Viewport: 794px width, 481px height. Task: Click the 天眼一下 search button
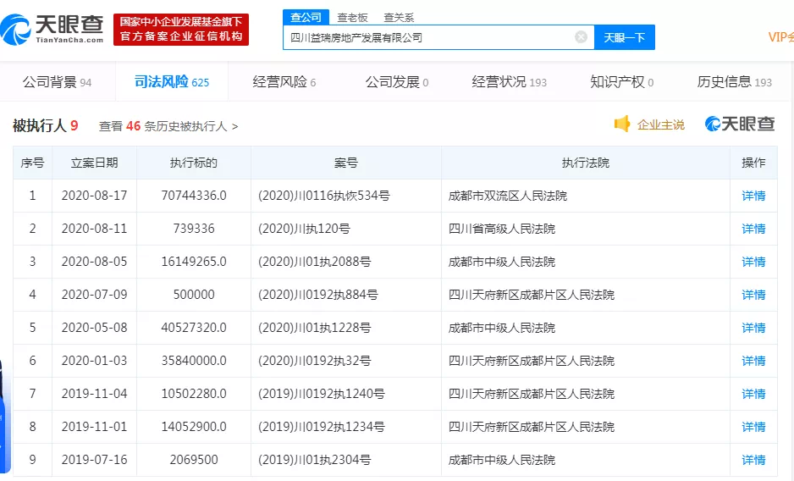[x=625, y=37]
